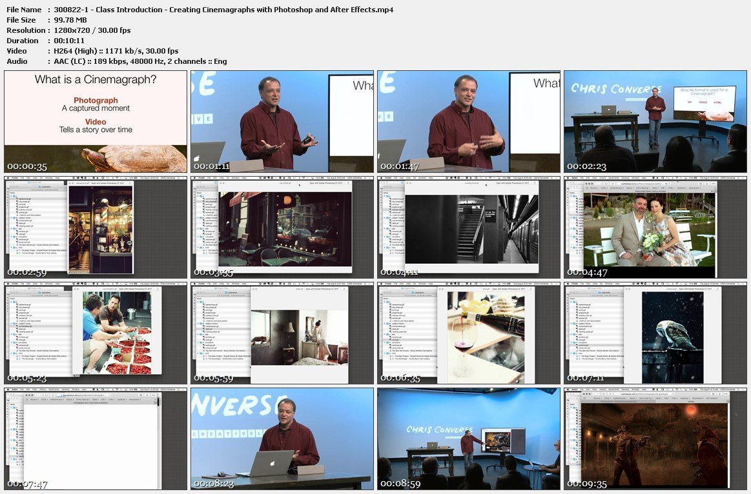Select the wedding couple frame at 00:04:47
Screen dimensions: 751x494
pyautogui.click(x=655, y=227)
